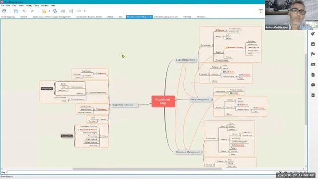Select the red Functional Map central topic
This screenshot has height=179, width=318.
click(x=163, y=101)
